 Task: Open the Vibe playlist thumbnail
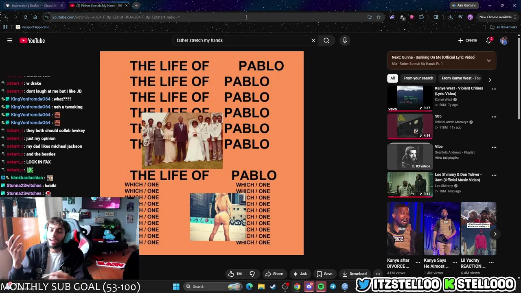click(x=410, y=156)
